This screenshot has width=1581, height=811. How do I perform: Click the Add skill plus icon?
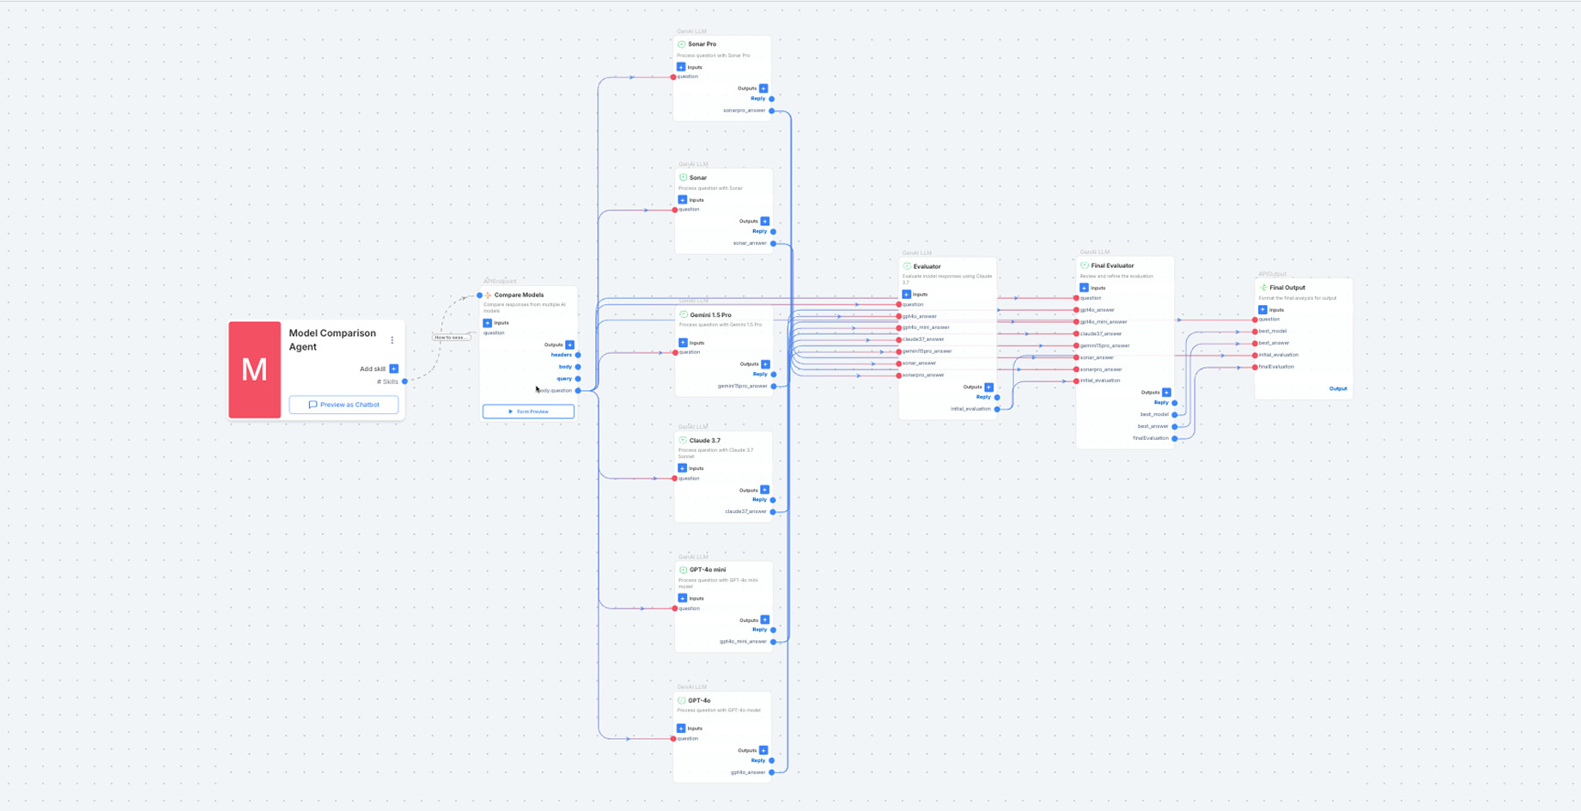click(394, 369)
